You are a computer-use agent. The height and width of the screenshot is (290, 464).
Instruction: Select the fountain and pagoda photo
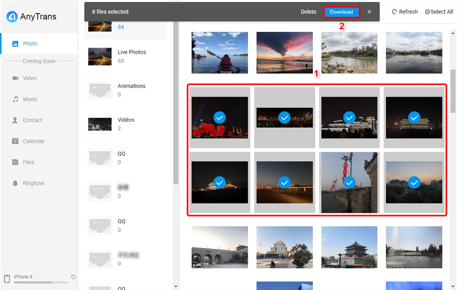point(414,247)
